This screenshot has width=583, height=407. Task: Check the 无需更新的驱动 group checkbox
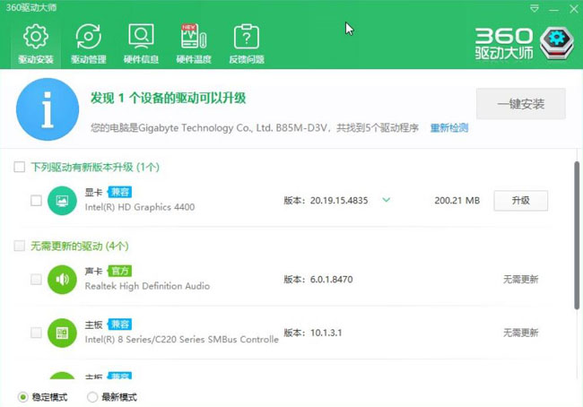[x=20, y=246]
